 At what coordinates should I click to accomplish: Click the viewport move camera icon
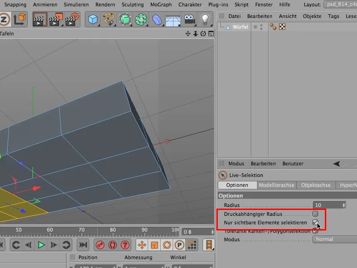(x=187, y=34)
